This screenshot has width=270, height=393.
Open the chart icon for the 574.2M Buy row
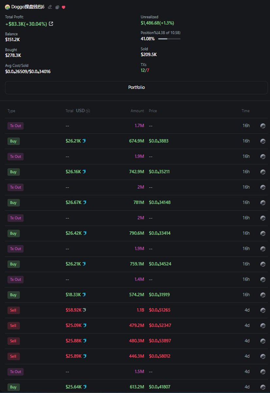pyautogui.click(x=263, y=295)
